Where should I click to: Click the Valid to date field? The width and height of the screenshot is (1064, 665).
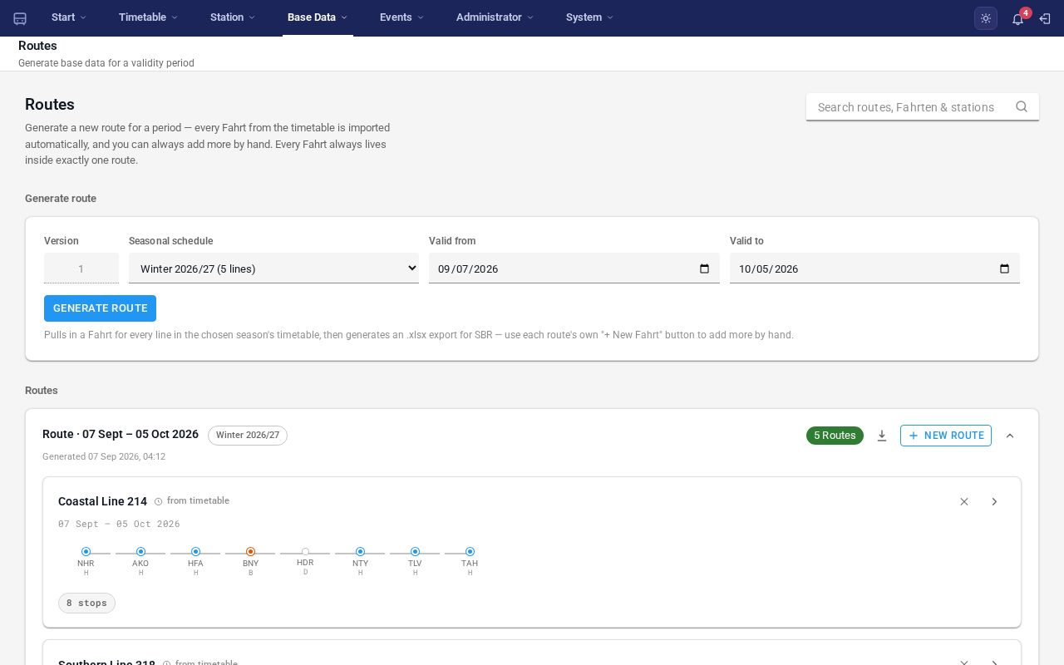click(874, 268)
